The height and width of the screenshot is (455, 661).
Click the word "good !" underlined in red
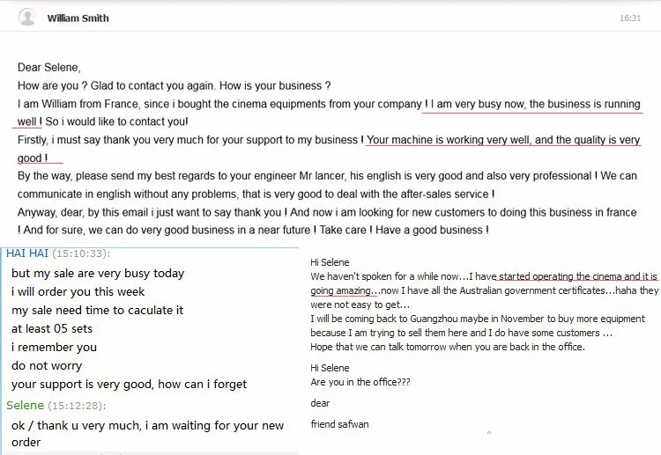(x=33, y=158)
